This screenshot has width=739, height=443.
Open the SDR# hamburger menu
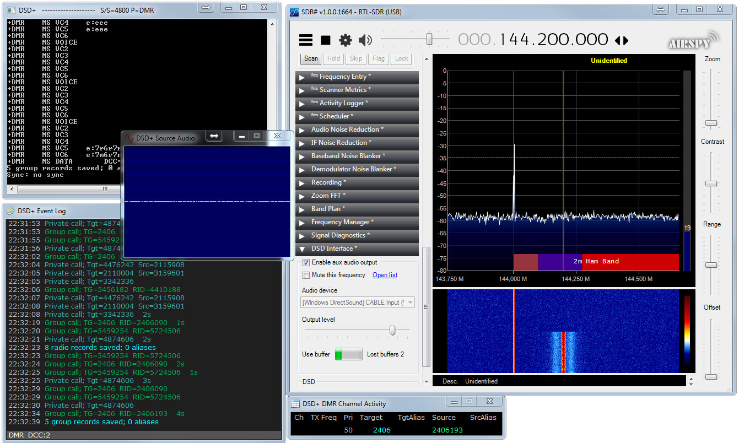[306, 40]
